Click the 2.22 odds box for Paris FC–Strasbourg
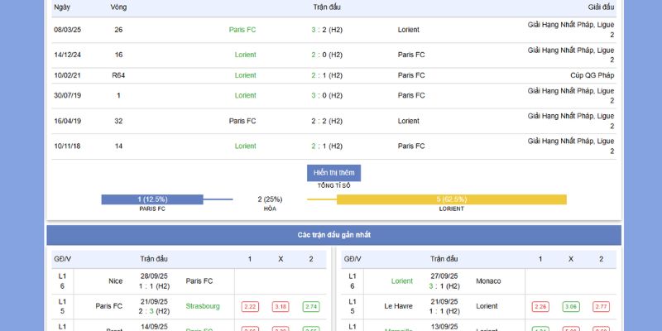Screen dimensions: 662x331 pyautogui.click(x=250, y=306)
